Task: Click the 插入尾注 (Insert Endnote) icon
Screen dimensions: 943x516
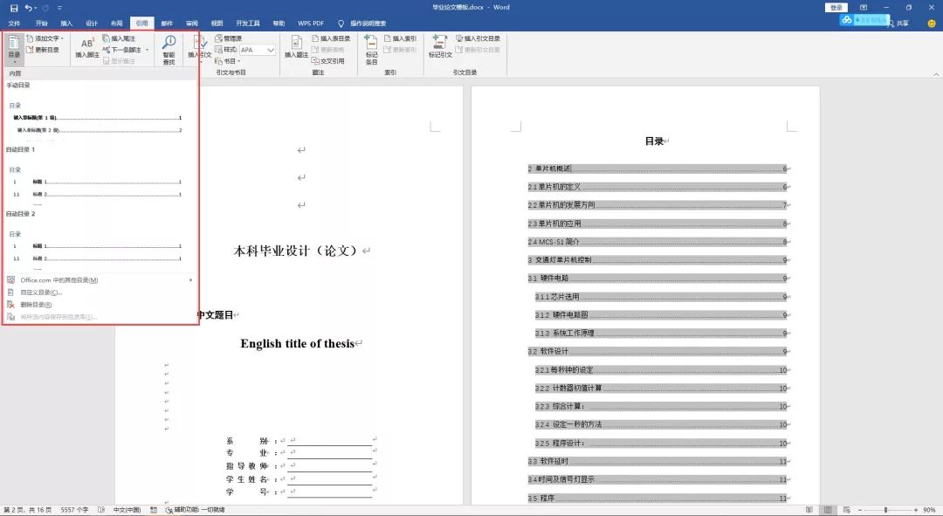Action: 118,38
